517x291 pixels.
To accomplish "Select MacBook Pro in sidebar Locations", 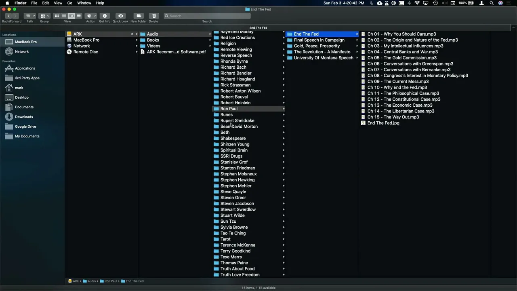I will point(32,42).
